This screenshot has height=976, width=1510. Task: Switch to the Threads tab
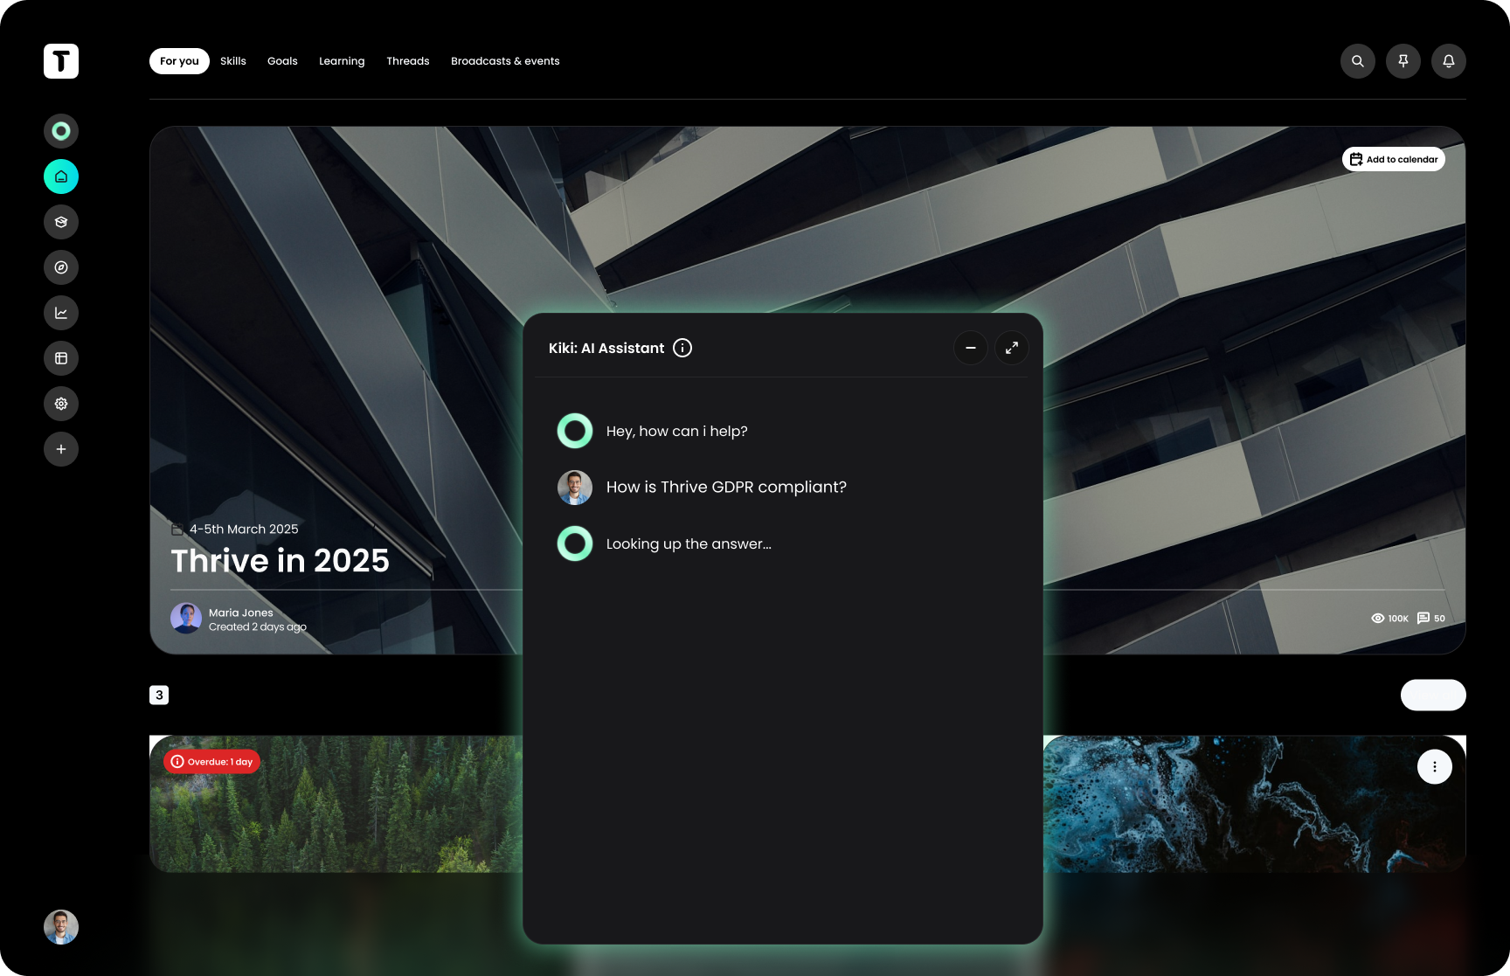(407, 61)
